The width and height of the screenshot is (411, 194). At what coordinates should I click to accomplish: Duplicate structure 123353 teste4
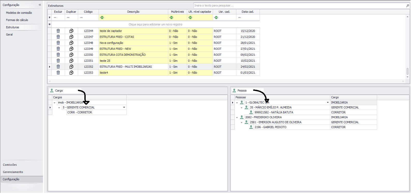[x=71, y=73]
